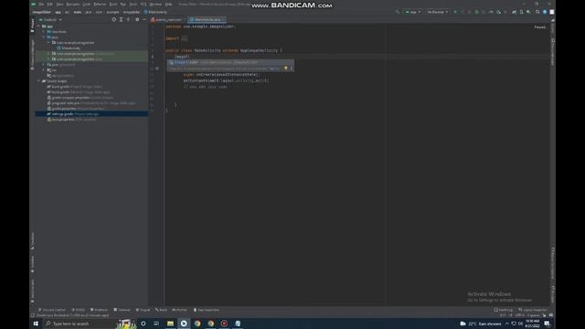
Task: Click the green Run app icon
Action: pos(455,12)
